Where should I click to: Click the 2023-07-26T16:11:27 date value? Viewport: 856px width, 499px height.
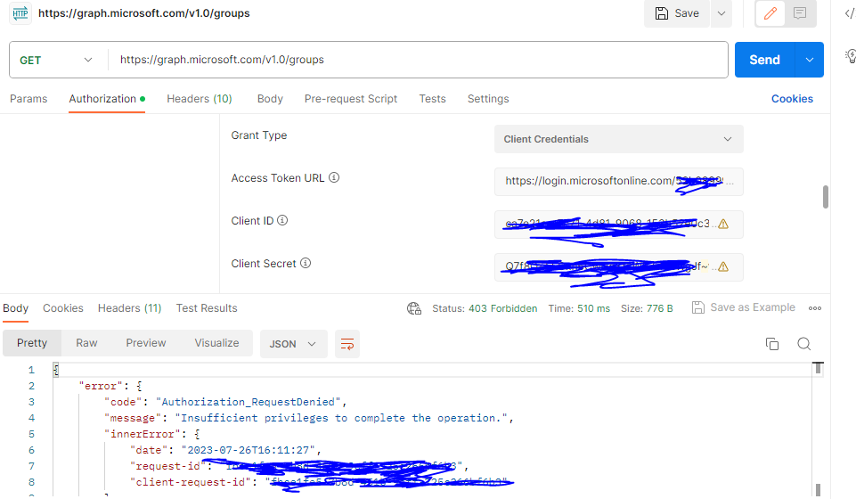[249, 450]
